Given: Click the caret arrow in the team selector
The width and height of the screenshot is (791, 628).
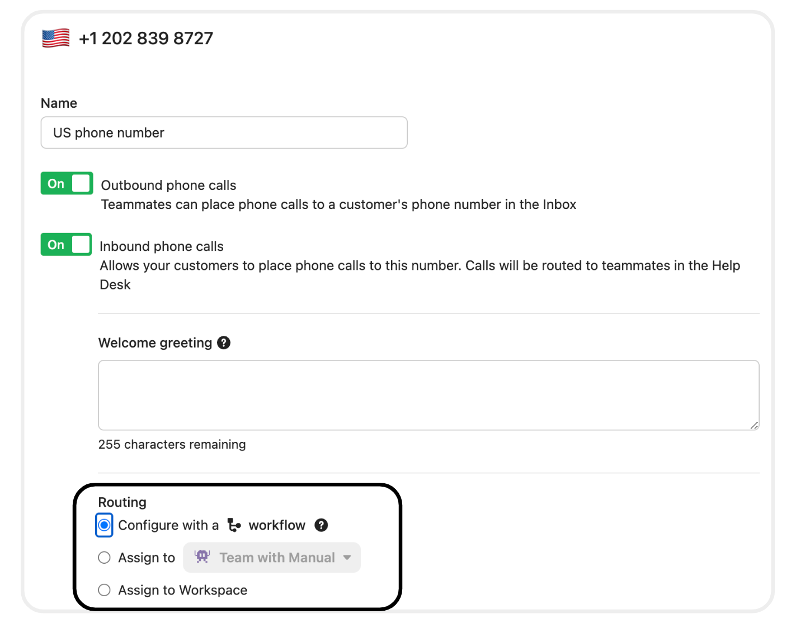Looking at the screenshot, I should click(347, 558).
